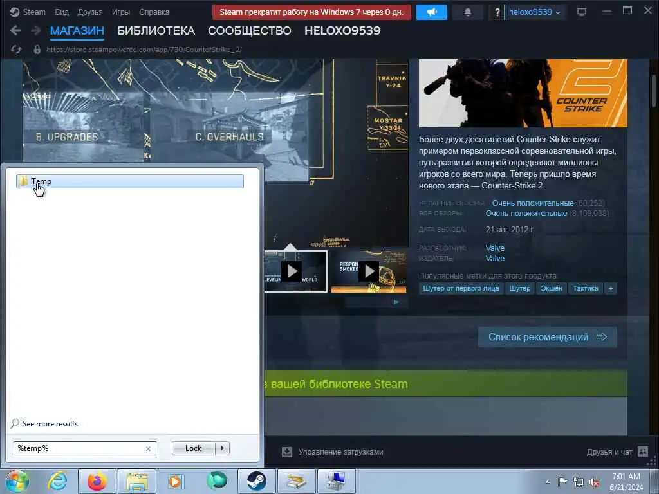659x494 pixels.
Task: Click the Windows 7 support warning banner
Action: tap(311, 12)
